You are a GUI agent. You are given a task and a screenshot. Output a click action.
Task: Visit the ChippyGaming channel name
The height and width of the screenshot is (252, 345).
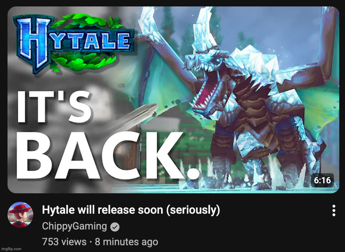pyautogui.click(x=74, y=226)
